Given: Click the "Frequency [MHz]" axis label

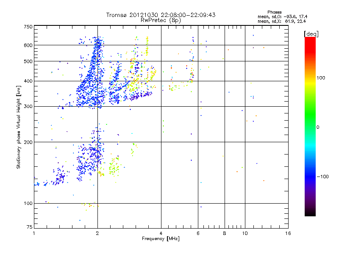Looking at the screenshot, I should tap(161, 239).
